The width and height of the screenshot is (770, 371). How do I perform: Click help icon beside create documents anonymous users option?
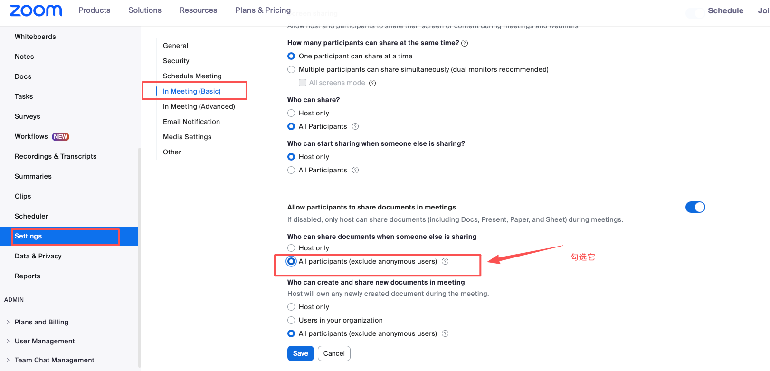[445, 333]
